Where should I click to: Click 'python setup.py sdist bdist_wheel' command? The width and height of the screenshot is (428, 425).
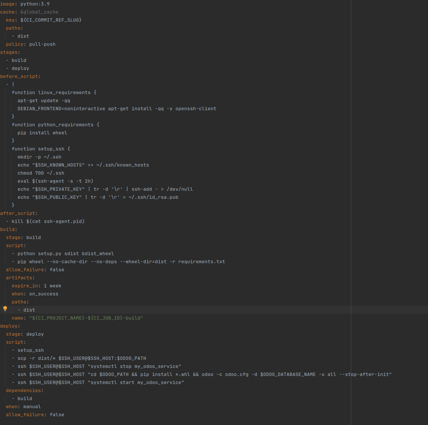pyautogui.click(x=66, y=254)
